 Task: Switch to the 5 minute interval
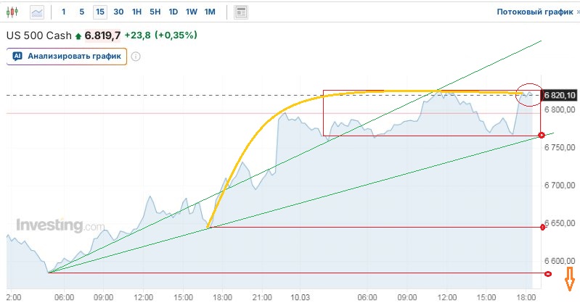[81, 12]
